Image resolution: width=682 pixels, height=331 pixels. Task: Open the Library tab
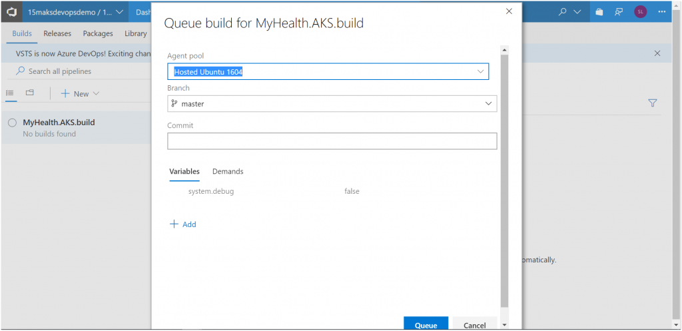coord(135,33)
